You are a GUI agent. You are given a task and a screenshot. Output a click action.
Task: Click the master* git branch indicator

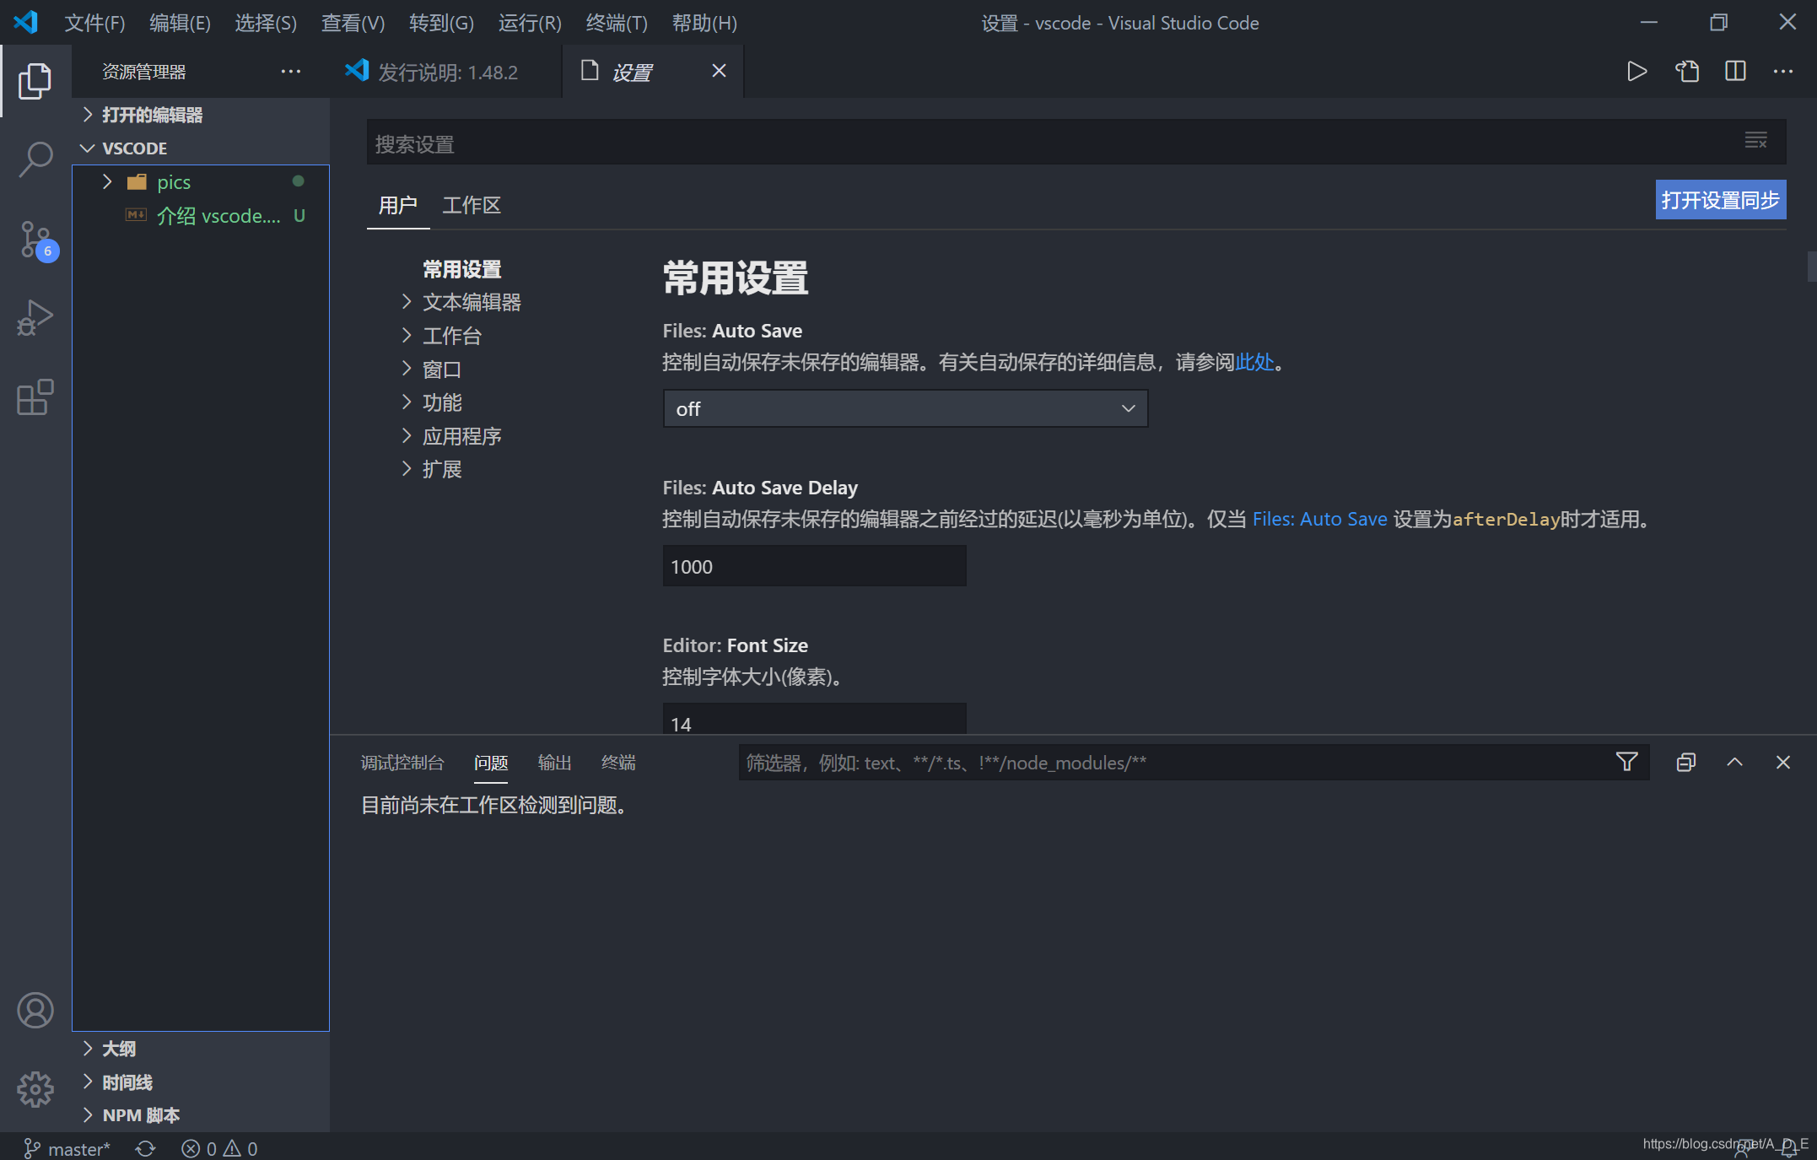coord(67,1148)
